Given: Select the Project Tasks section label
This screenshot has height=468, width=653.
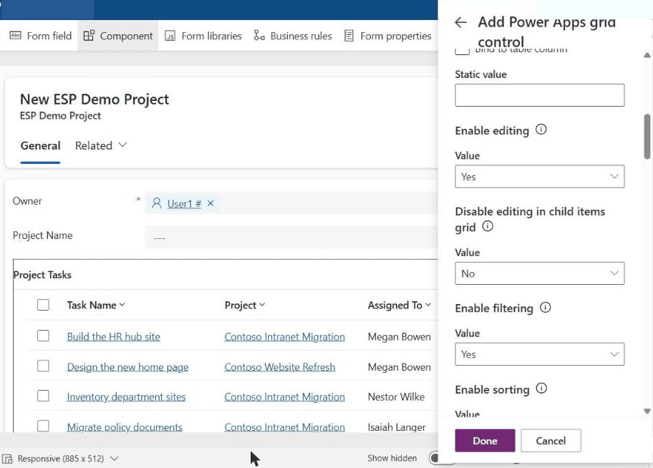Looking at the screenshot, I should coord(42,275).
